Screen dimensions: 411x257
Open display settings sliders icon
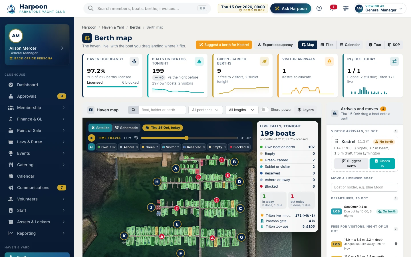(x=346, y=9)
